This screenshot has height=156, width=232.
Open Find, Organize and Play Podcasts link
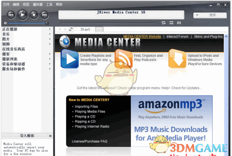(148, 58)
